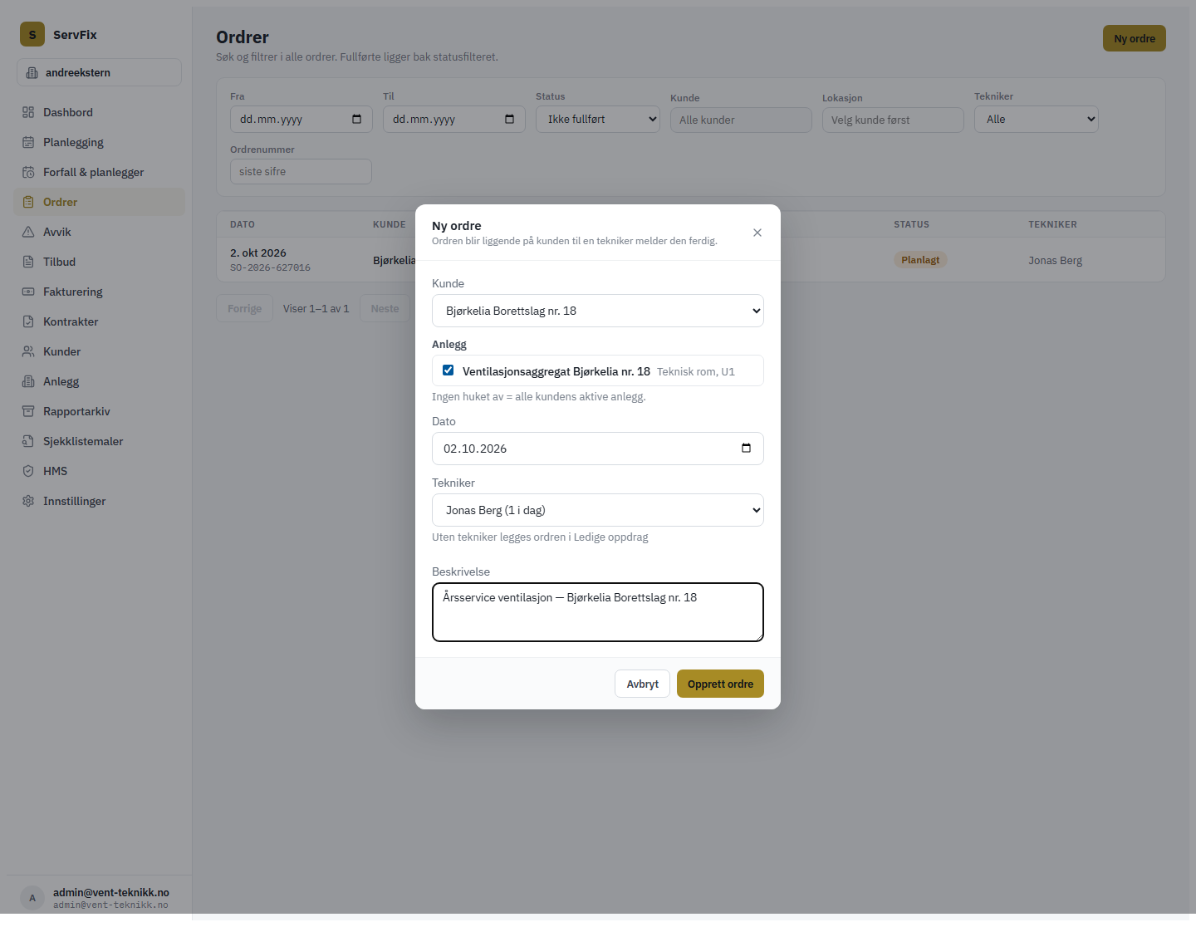Click the Forrige pagination button
1196x927 pixels.
pos(245,308)
